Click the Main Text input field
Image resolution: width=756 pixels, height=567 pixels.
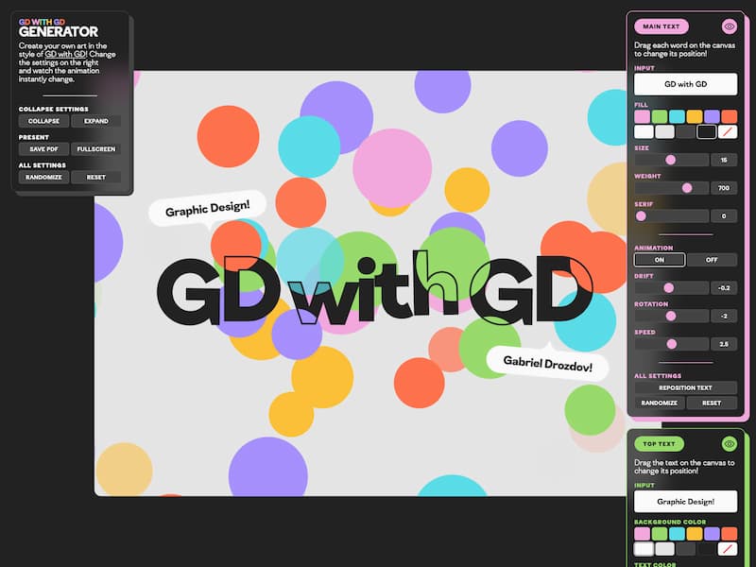click(685, 84)
